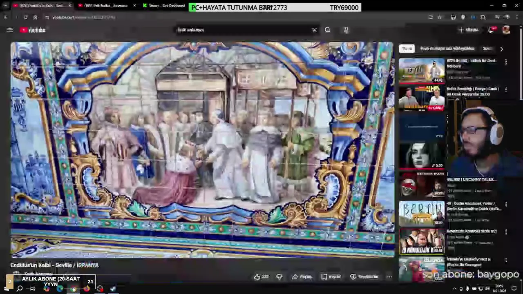Open options for the live stream row
Viewport: 523px width, 294px height.
(506, 89)
